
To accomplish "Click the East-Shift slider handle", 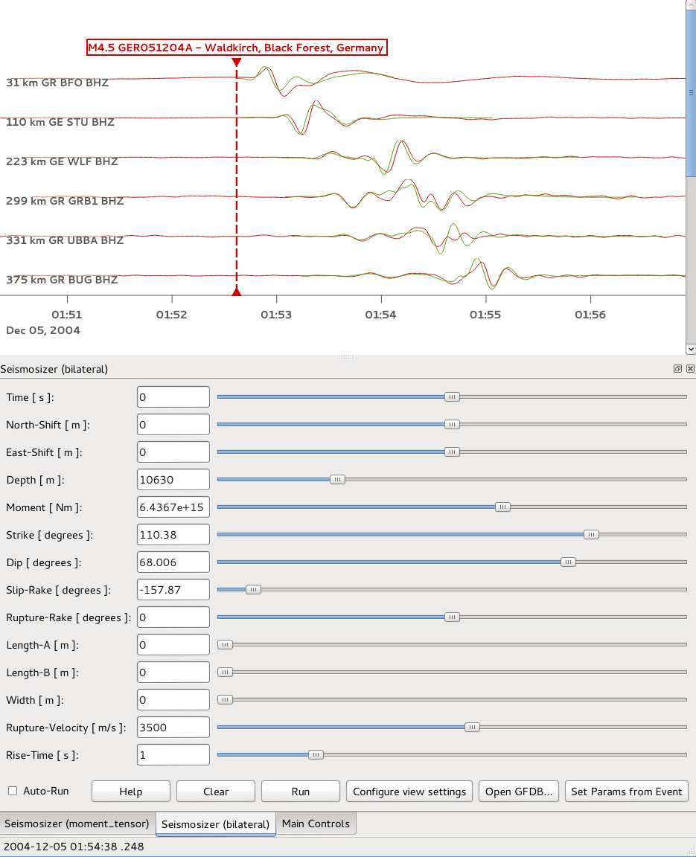I will (452, 452).
